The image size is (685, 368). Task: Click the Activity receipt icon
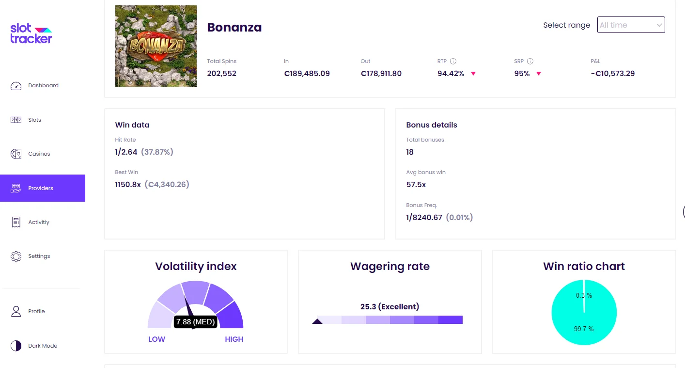click(16, 222)
